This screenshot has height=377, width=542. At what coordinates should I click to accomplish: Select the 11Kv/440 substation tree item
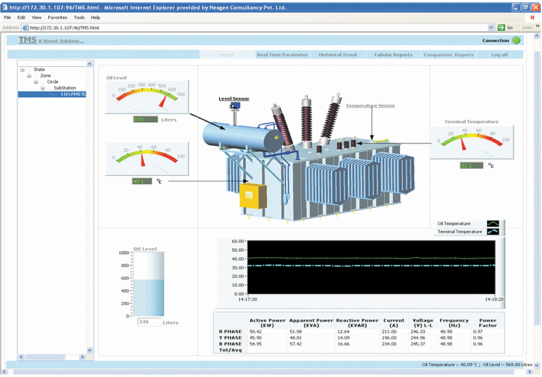73,94
